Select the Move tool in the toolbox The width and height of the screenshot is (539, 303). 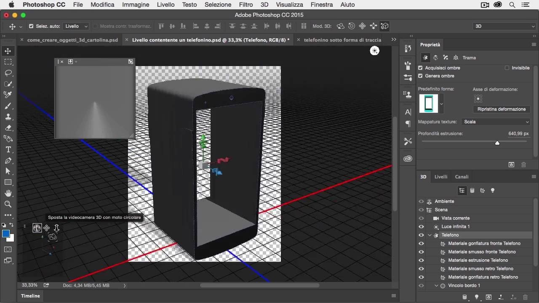click(8, 51)
